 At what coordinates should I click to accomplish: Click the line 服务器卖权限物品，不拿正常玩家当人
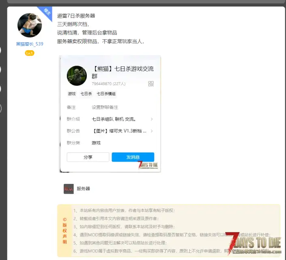[x=101, y=42]
